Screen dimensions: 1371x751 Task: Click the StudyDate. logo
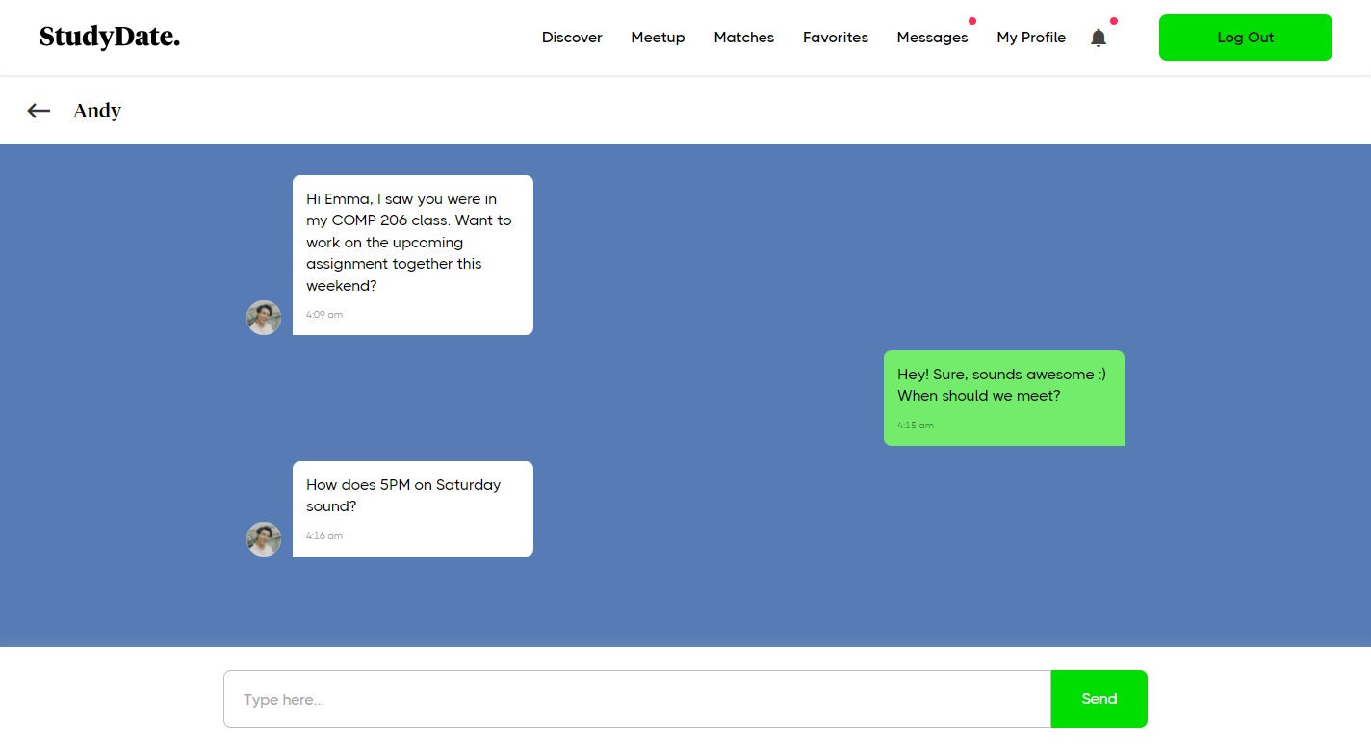[110, 38]
